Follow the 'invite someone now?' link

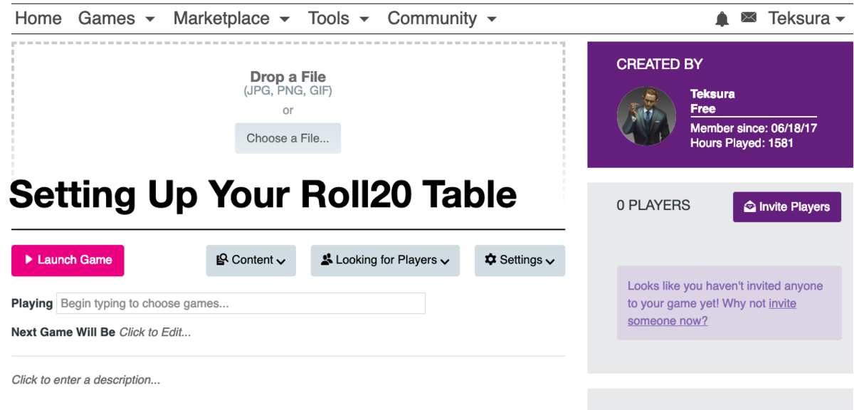tap(668, 320)
